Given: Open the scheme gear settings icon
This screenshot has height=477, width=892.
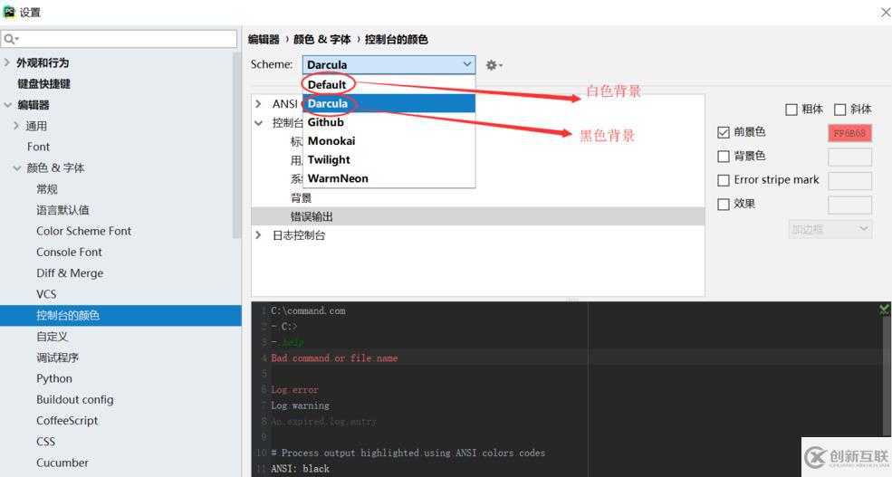Looking at the screenshot, I should [494, 65].
